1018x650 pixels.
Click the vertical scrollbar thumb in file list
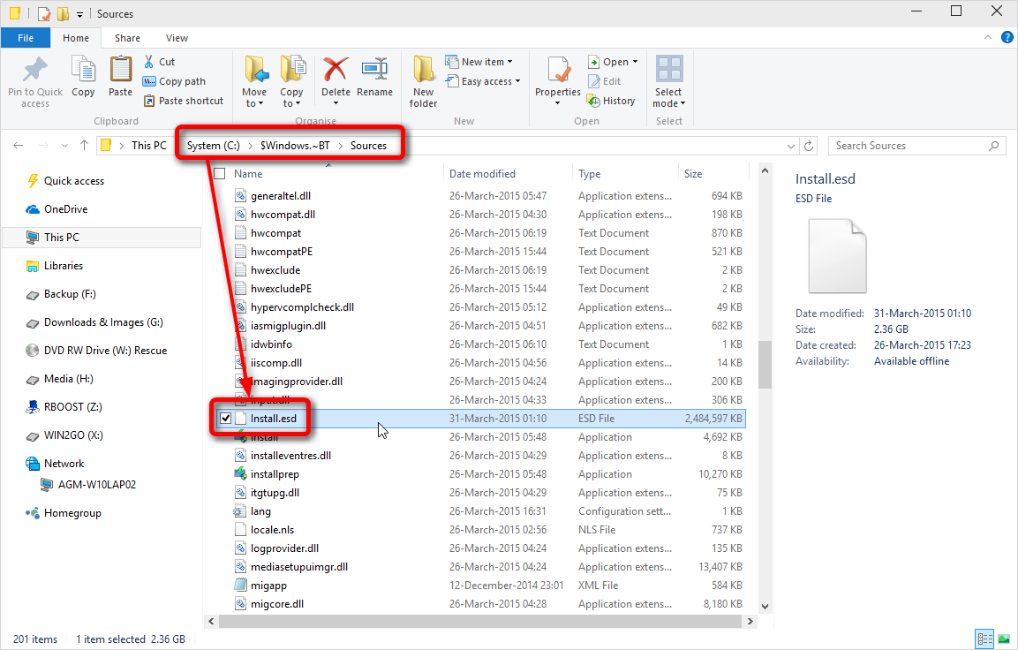(x=765, y=364)
